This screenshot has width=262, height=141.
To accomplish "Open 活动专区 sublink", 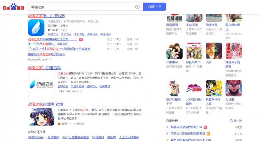I will [66, 34].
